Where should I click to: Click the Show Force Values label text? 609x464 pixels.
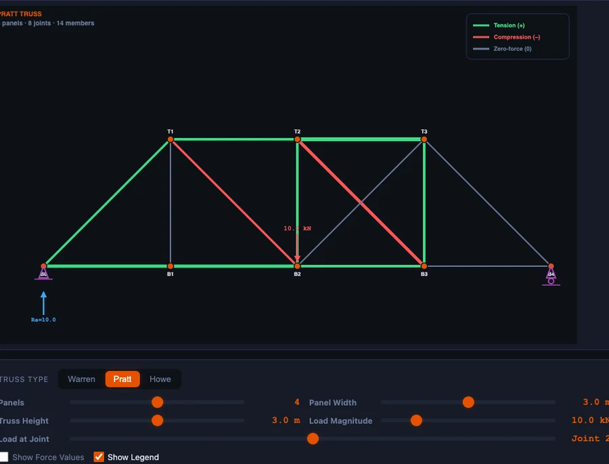(x=48, y=457)
